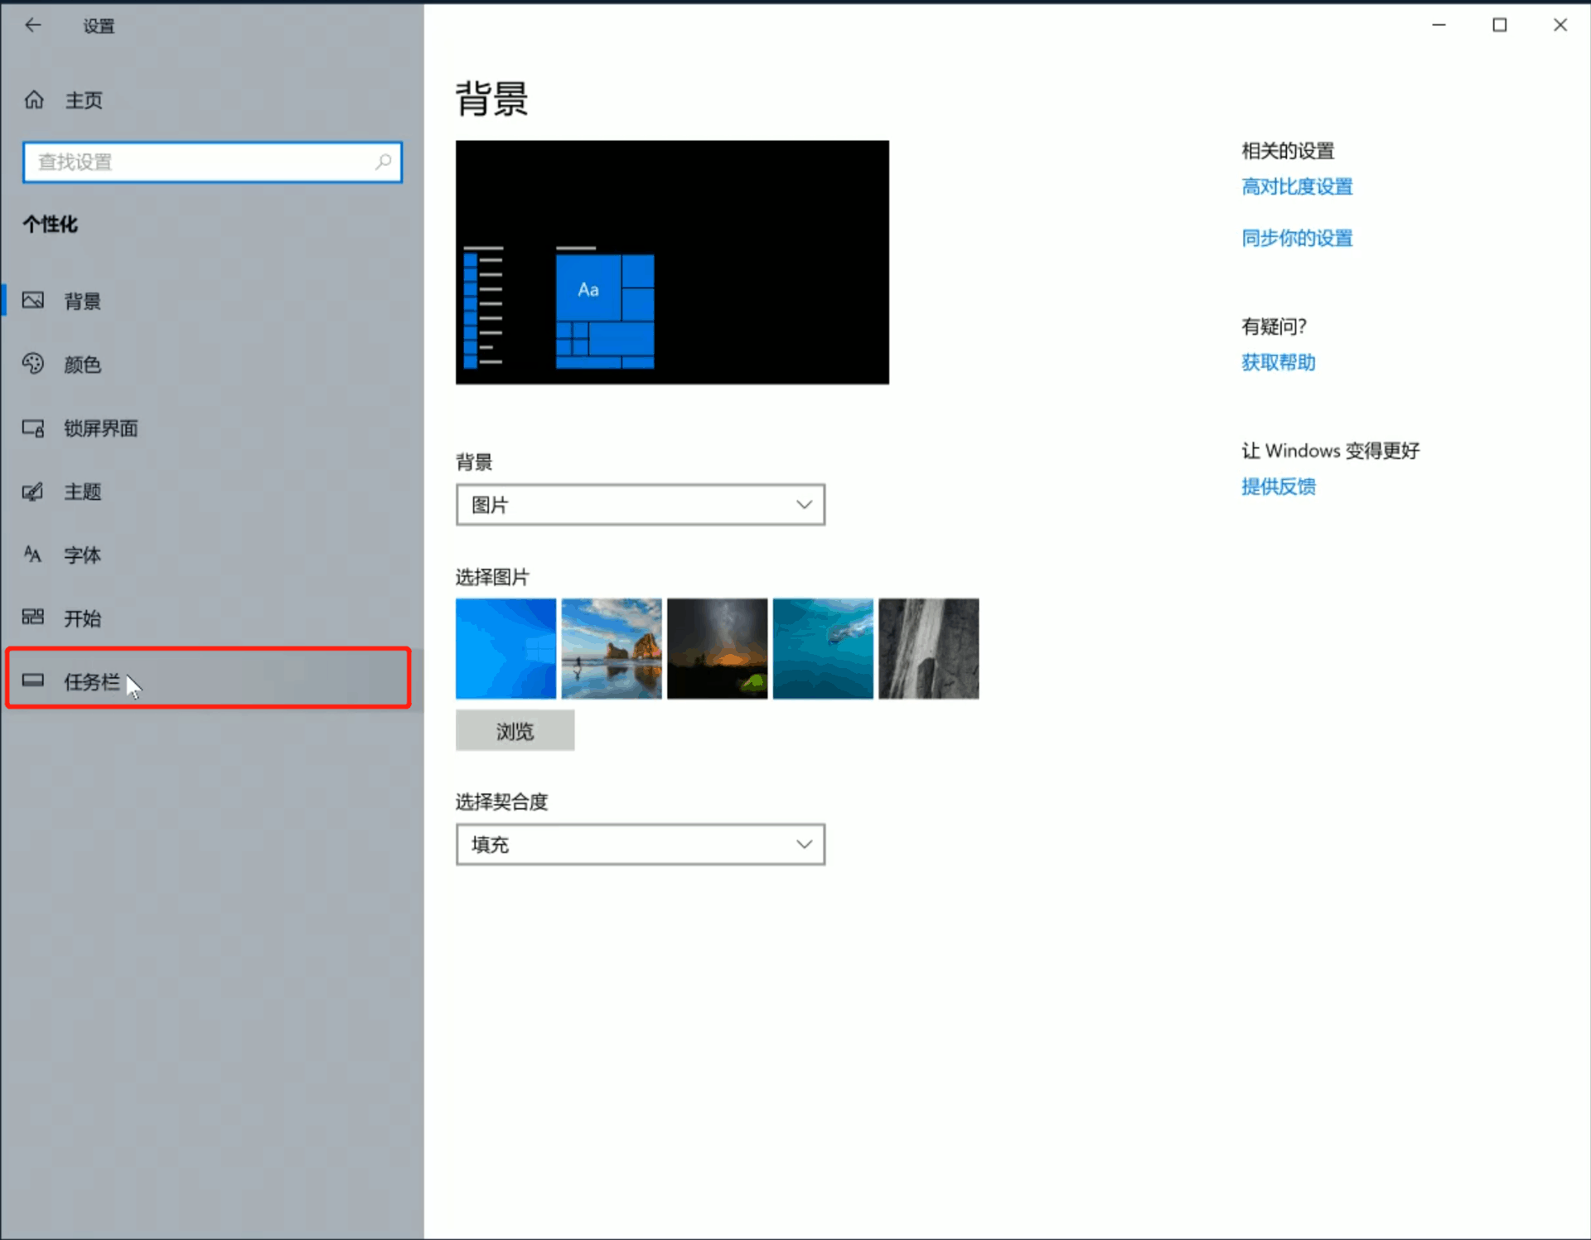Click the background preview image
This screenshot has height=1240, width=1591.
click(672, 262)
